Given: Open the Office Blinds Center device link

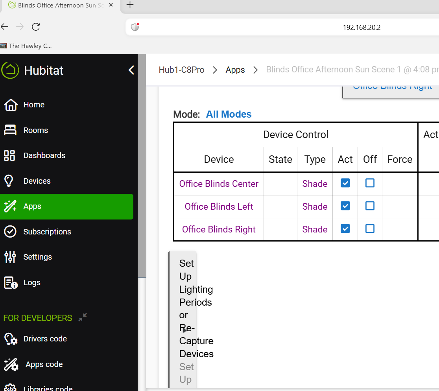Looking at the screenshot, I should tap(219, 184).
